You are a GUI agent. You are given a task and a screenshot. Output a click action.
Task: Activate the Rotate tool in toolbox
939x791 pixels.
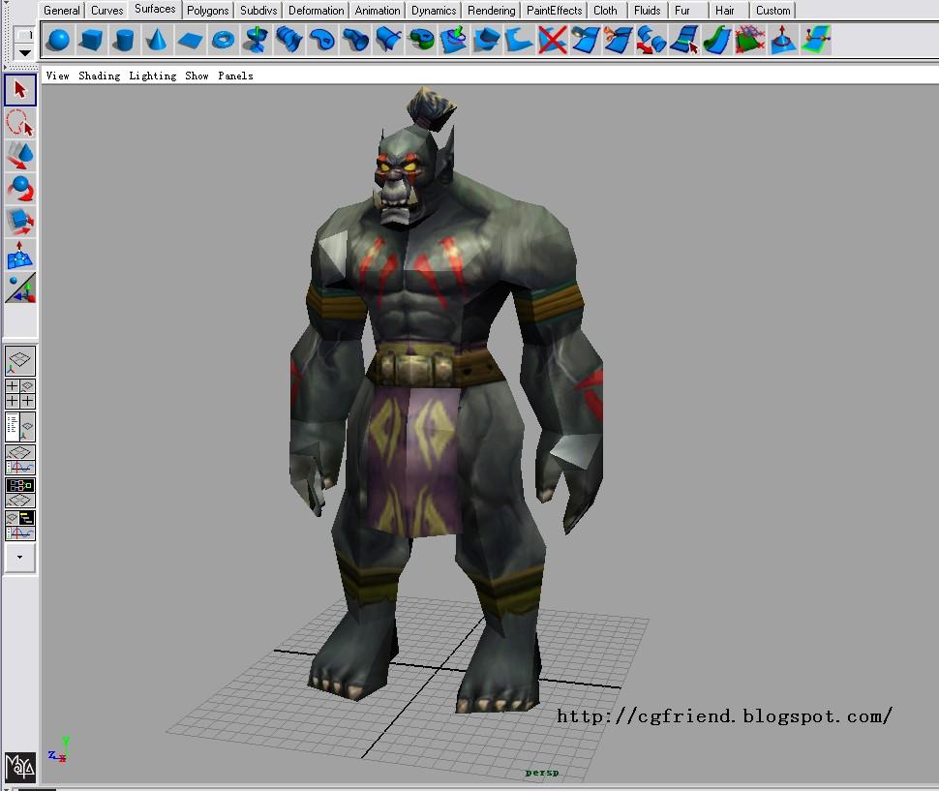click(20, 189)
